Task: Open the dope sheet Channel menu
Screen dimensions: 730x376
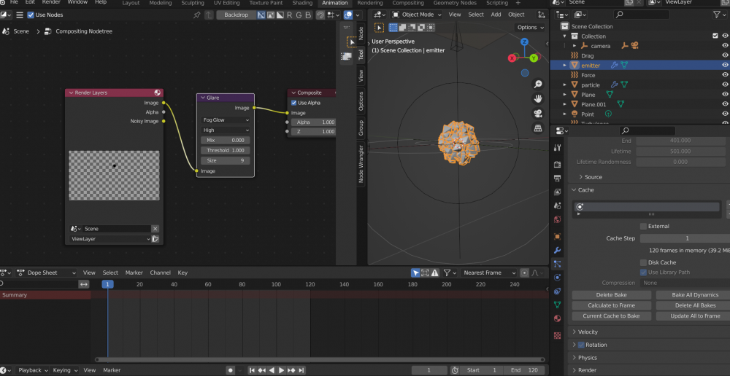Action: point(160,273)
